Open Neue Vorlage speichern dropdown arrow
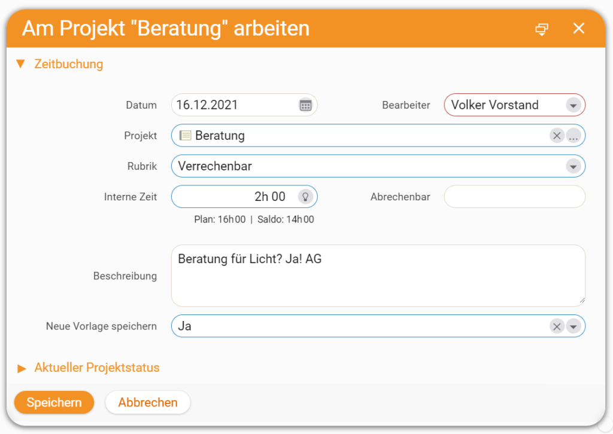 point(573,326)
